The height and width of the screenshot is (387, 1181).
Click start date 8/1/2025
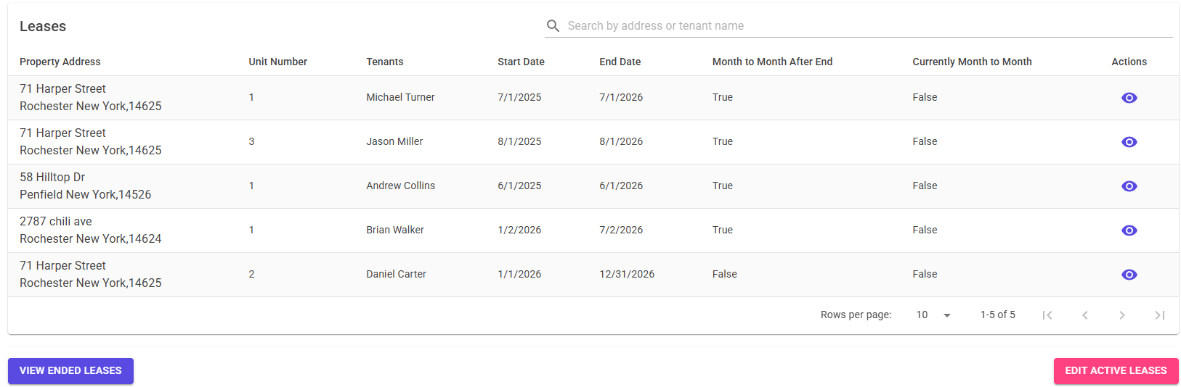pyautogui.click(x=519, y=141)
